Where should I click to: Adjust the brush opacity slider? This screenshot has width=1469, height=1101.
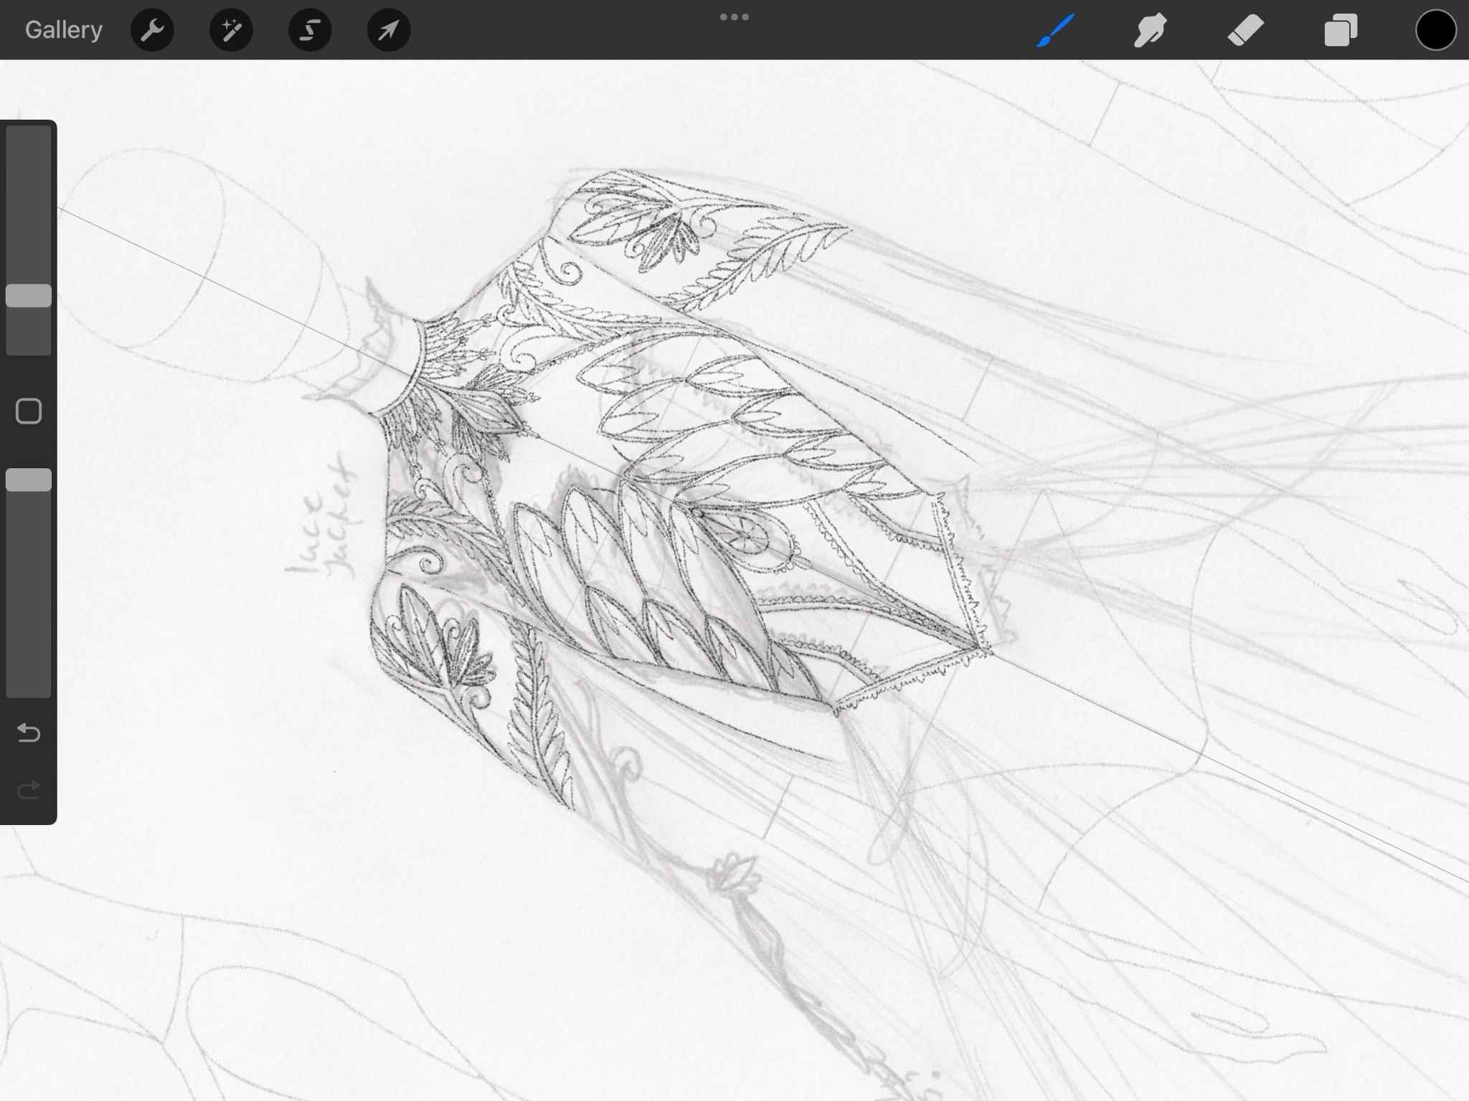click(x=29, y=480)
